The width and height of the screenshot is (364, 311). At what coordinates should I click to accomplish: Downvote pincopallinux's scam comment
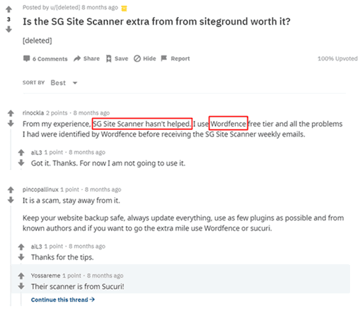11,200
